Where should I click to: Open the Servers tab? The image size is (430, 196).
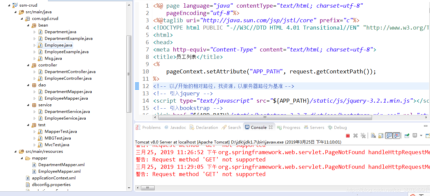314,127
